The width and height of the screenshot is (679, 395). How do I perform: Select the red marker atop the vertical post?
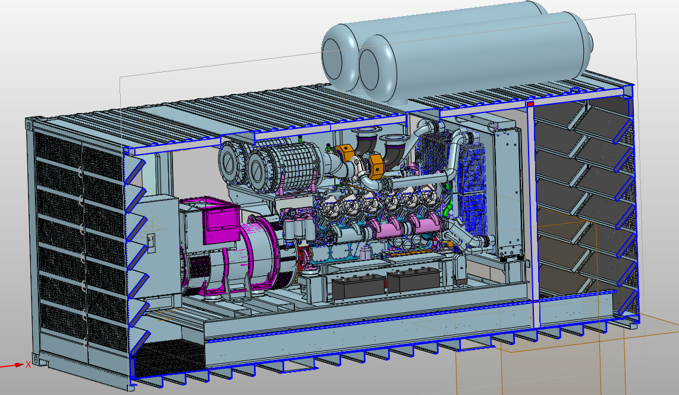[x=530, y=105]
